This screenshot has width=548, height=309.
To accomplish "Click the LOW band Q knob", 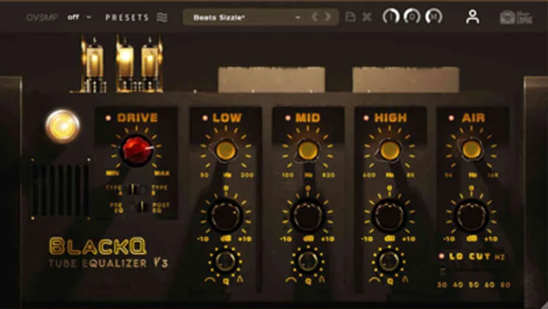I will click(225, 262).
